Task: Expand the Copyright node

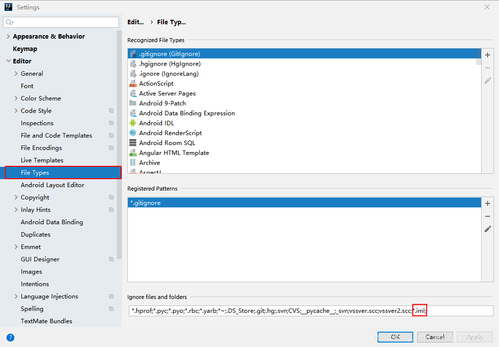Action: 16,198
